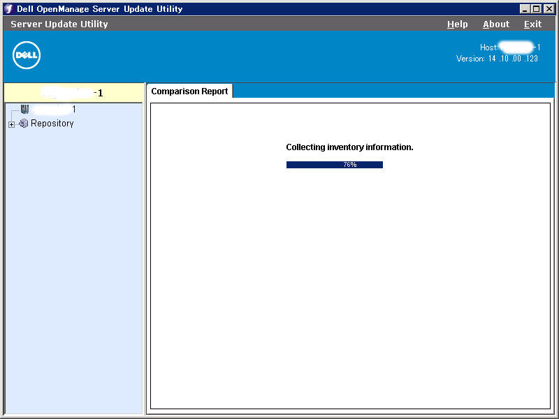Click the 'Collecting inventory information.' text
The width and height of the screenshot is (559, 419).
point(349,147)
